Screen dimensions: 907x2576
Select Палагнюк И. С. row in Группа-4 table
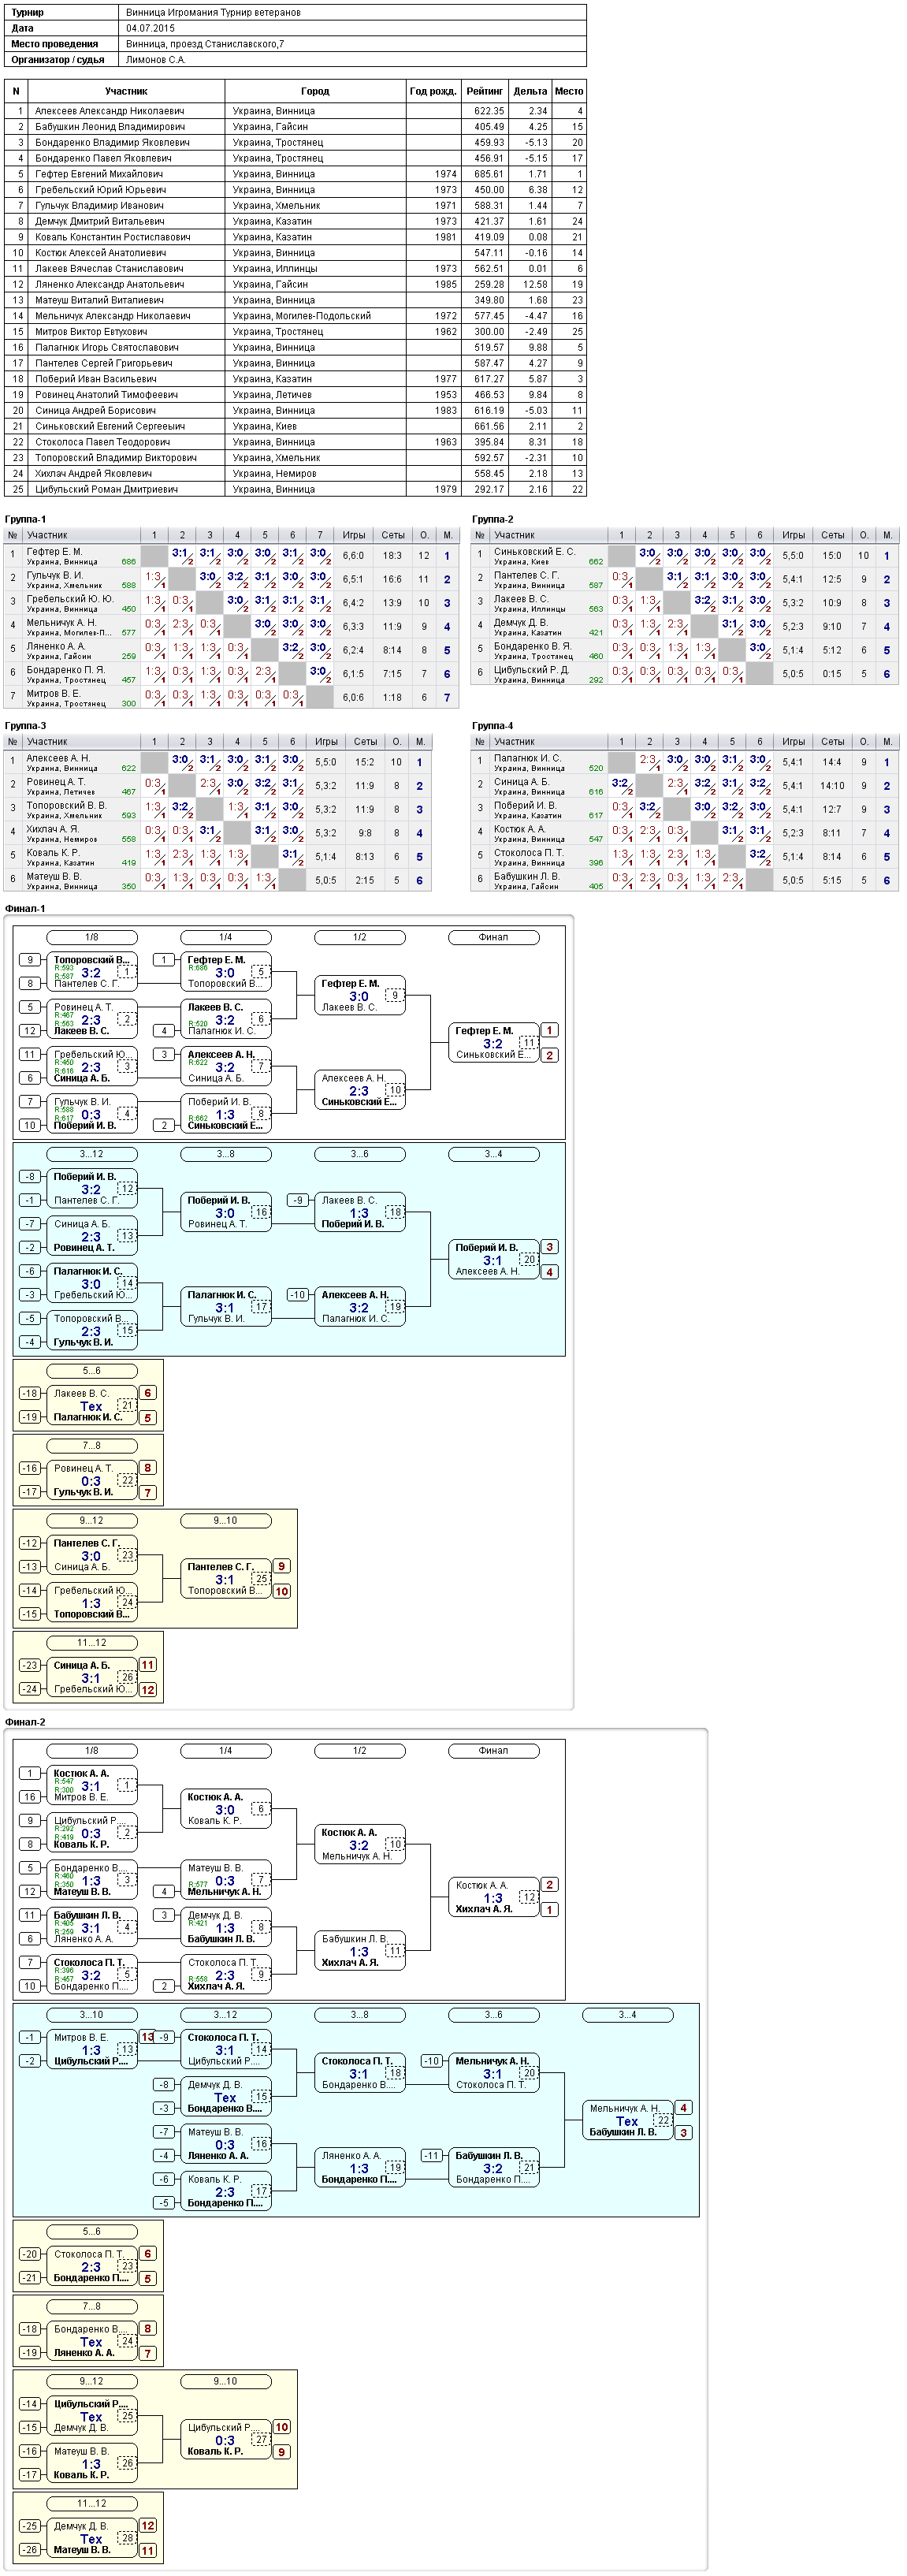684,762
